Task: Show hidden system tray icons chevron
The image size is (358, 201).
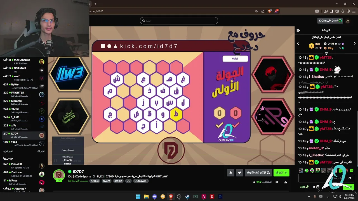Action: click(x=309, y=197)
